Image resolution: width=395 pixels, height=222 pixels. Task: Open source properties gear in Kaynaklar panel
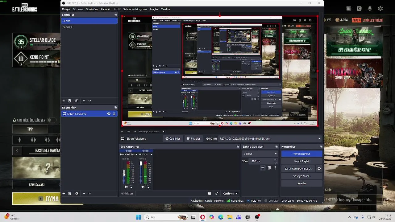click(x=77, y=193)
